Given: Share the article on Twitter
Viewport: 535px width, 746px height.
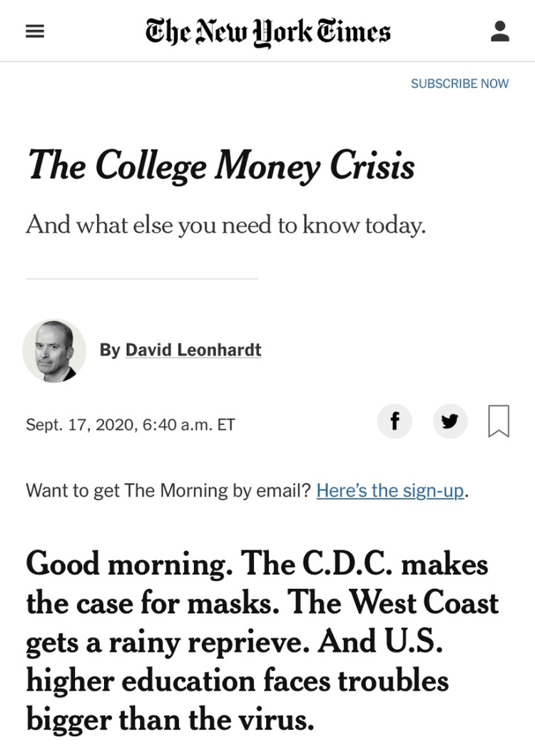Looking at the screenshot, I should click(450, 421).
